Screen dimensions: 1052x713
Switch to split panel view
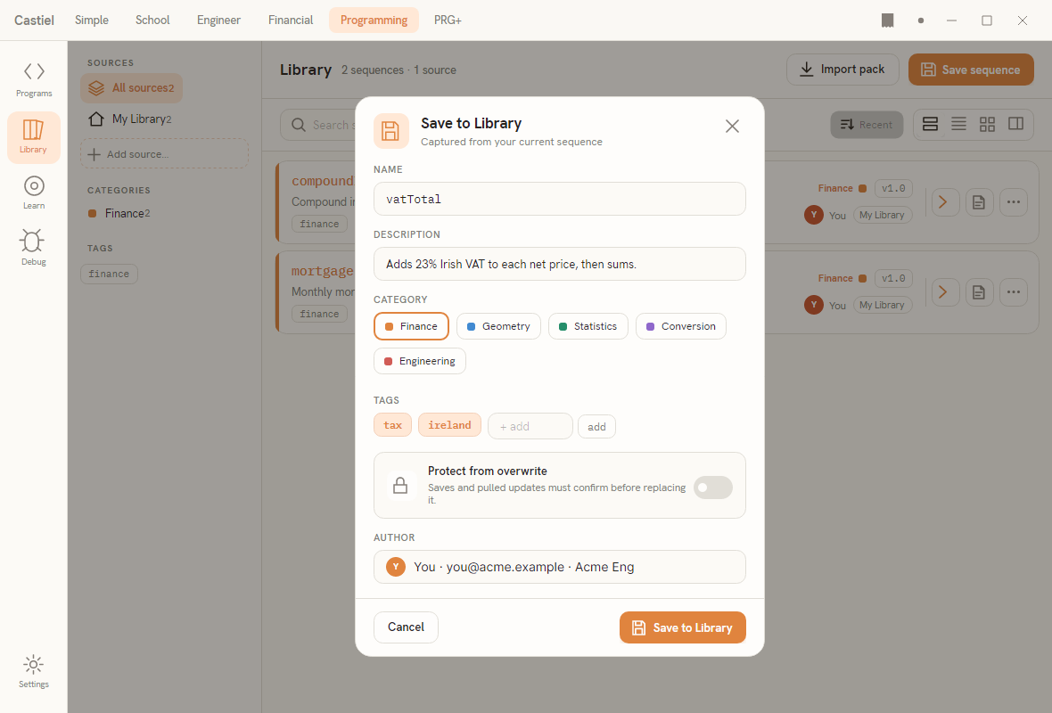tap(1015, 124)
